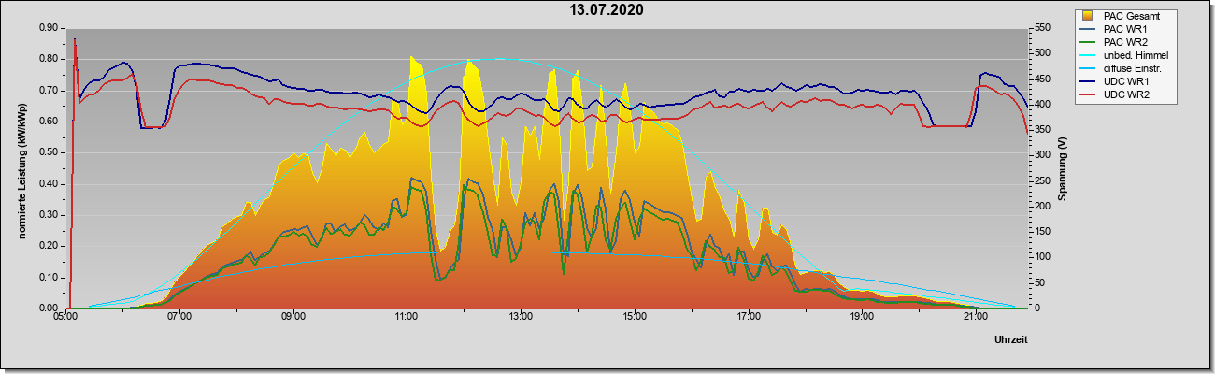Select the UDC WR1 legend entry

point(1126,82)
